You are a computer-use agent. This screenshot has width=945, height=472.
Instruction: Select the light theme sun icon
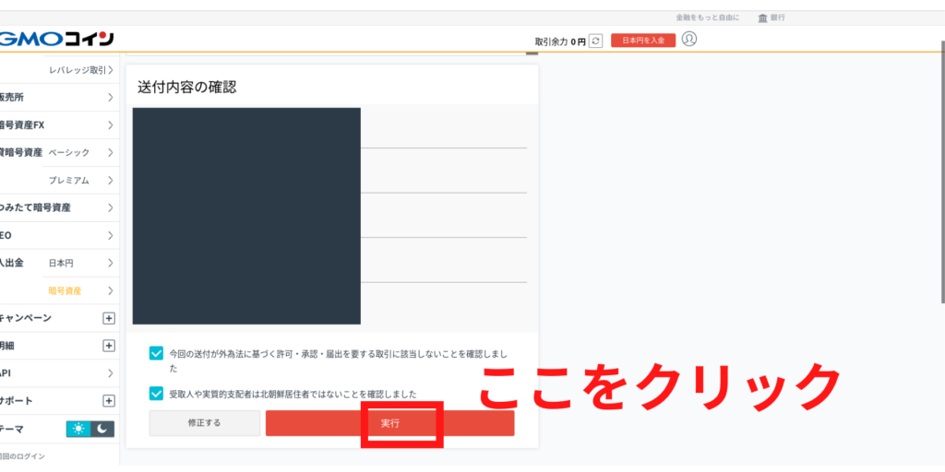point(78,429)
